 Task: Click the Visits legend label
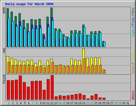pyautogui.click(x=133, y=58)
